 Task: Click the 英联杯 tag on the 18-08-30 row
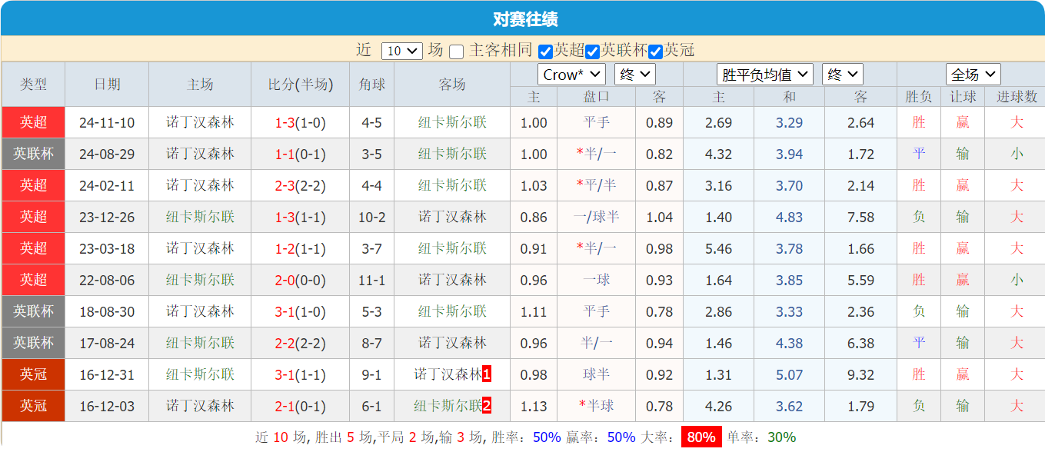tap(32, 311)
